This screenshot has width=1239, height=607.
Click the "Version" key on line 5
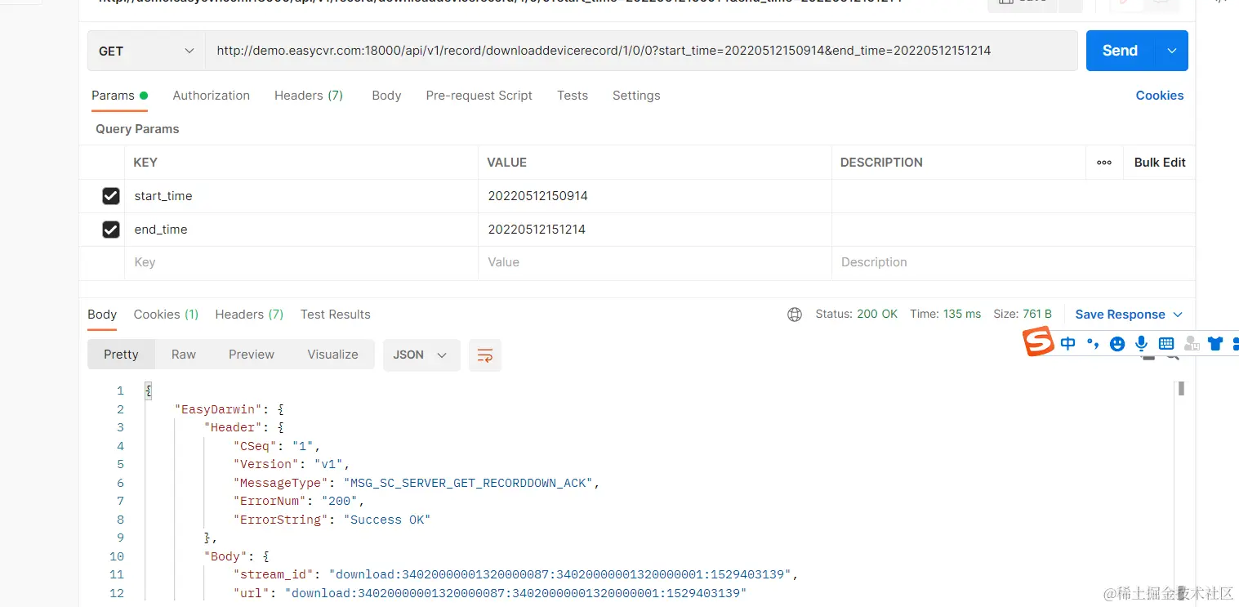(x=267, y=464)
